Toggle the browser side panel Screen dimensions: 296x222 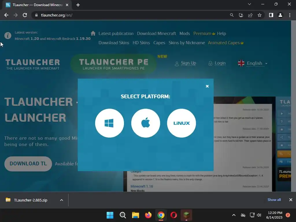click(271, 15)
